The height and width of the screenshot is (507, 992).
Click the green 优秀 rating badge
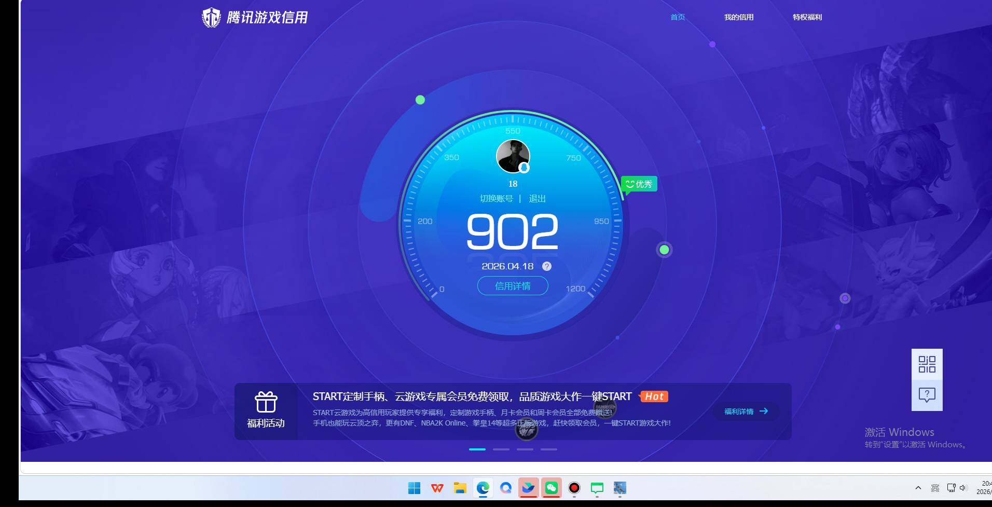coord(638,184)
